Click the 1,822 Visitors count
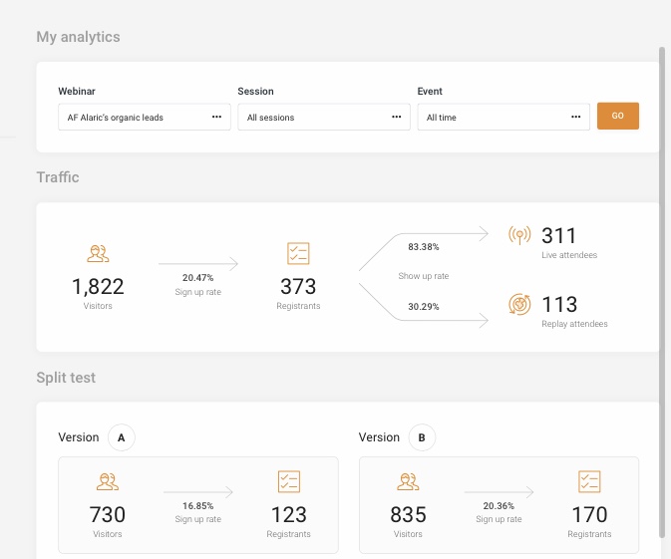671x559 pixels. (x=98, y=287)
